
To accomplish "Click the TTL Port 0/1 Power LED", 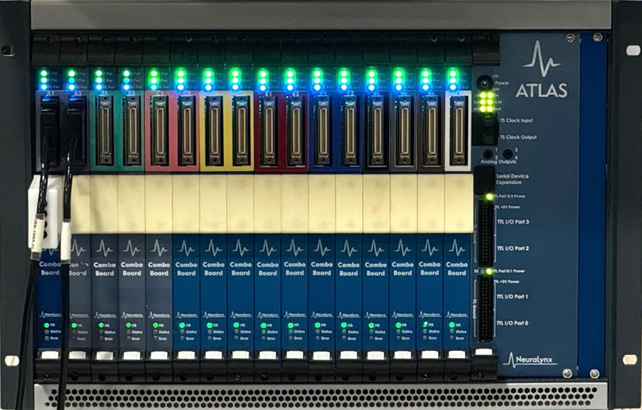I will click(488, 271).
